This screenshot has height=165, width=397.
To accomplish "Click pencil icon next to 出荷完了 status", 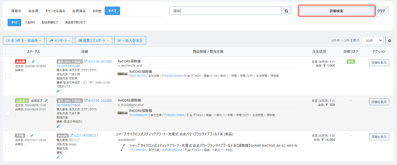I will point(46,101).
